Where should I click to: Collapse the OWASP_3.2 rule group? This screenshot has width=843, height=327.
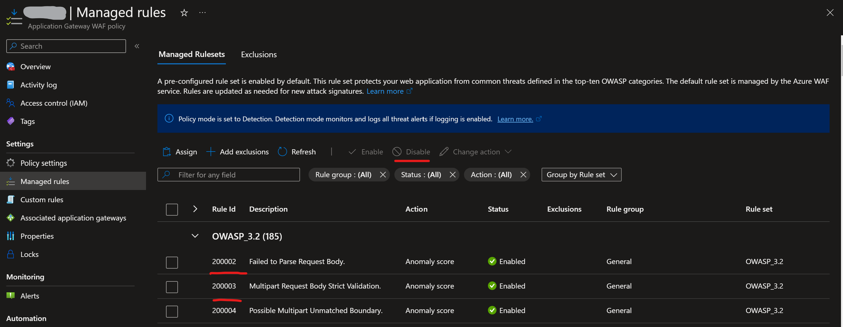click(x=195, y=236)
